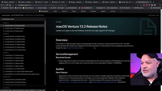Viewport: 162px width, 91px height.
Task: Bookmark this page with the star icon
Action: [x=140, y=5]
